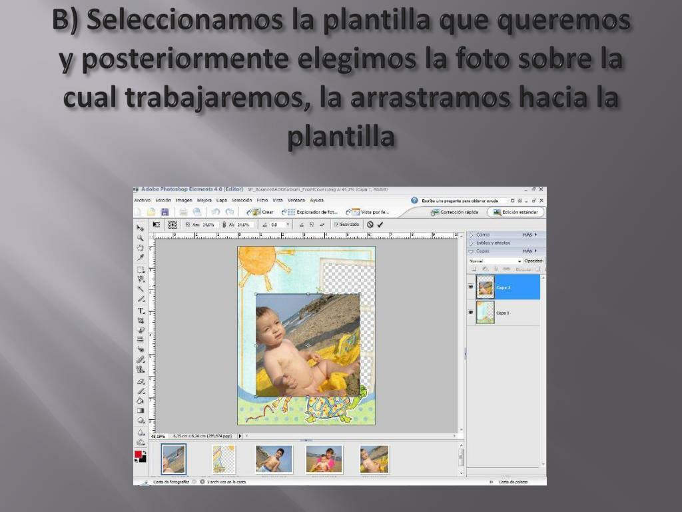Open MÁS menu of the Cómo palette

click(x=529, y=235)
